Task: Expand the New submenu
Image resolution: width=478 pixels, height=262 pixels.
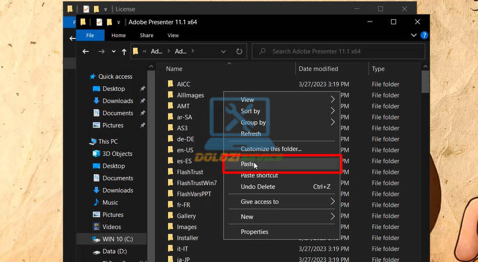Action: [x=333, y=217]
